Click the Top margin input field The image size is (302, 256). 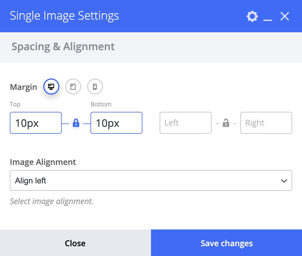pos(36,123)
